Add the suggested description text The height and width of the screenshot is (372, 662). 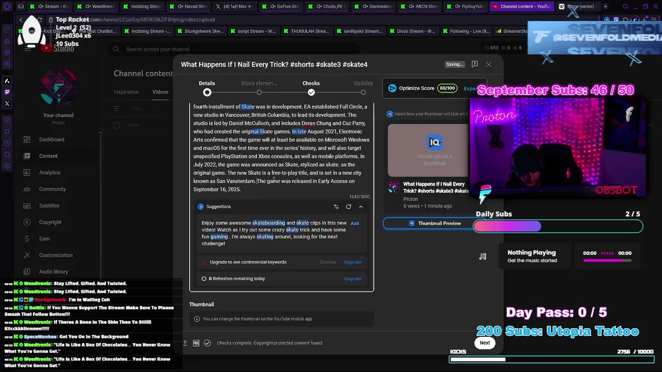(355, 223)
